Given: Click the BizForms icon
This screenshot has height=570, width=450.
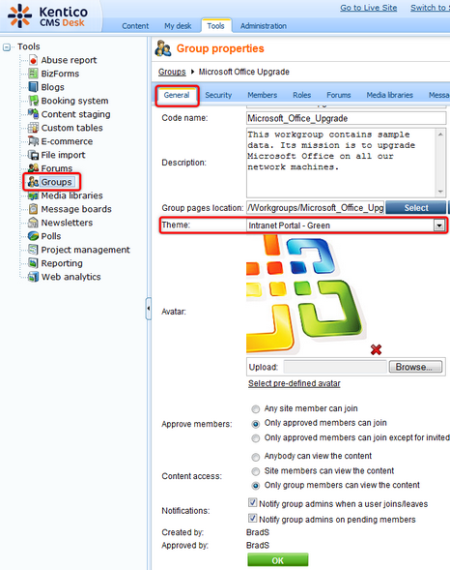Looking at the screenshot, I should click(33, 74).
